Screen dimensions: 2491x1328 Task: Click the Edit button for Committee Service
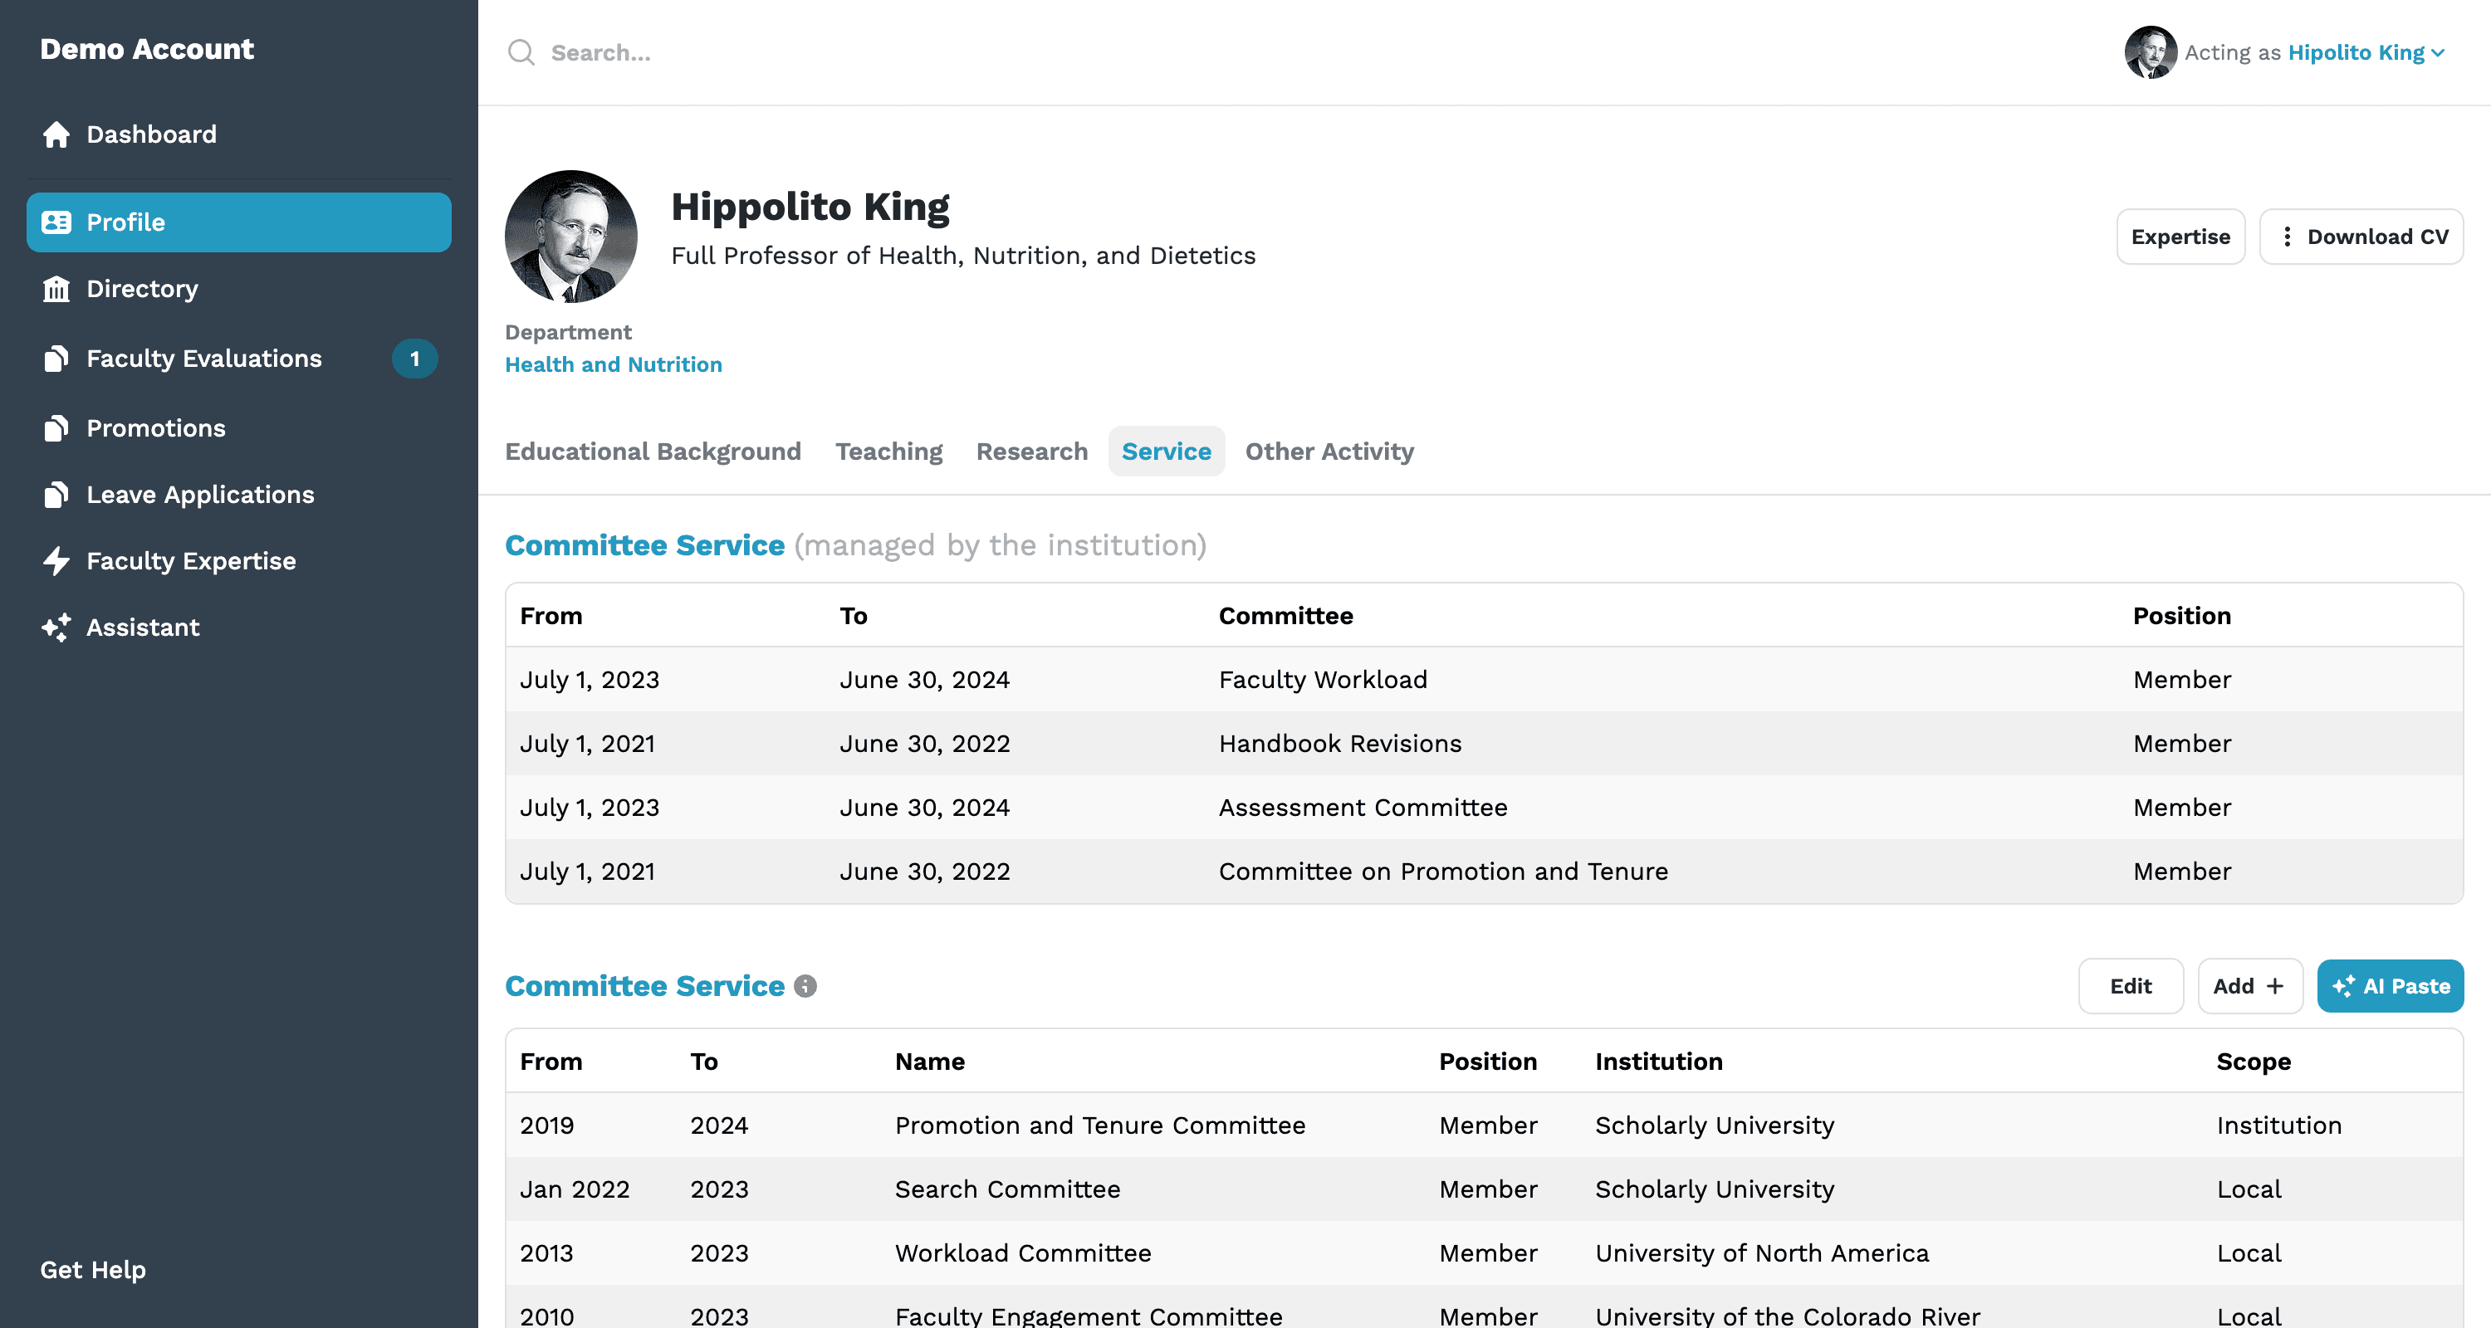(x=2129, y=986)
